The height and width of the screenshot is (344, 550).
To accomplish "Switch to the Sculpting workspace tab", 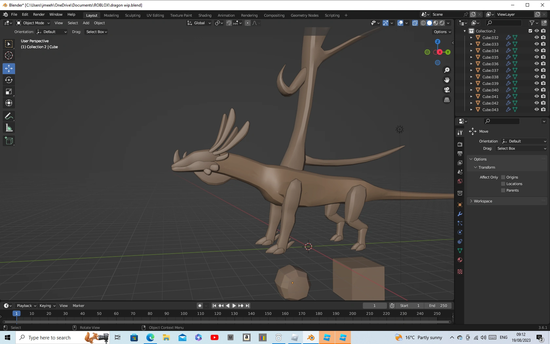I will 132,15.
